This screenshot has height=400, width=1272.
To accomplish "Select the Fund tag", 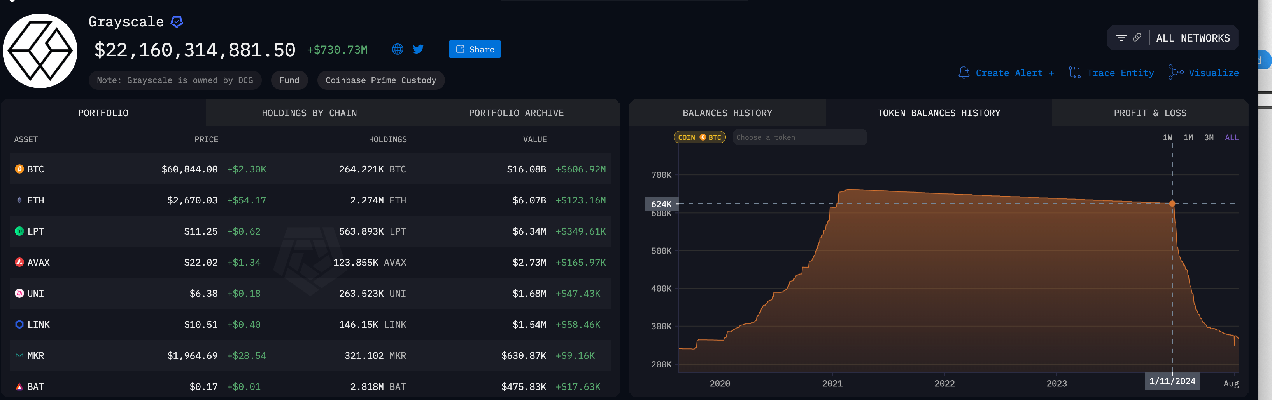I will coord(289,80).
